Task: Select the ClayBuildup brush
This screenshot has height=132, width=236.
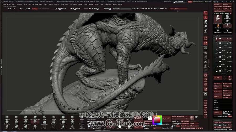Action: tap(7, 122)
